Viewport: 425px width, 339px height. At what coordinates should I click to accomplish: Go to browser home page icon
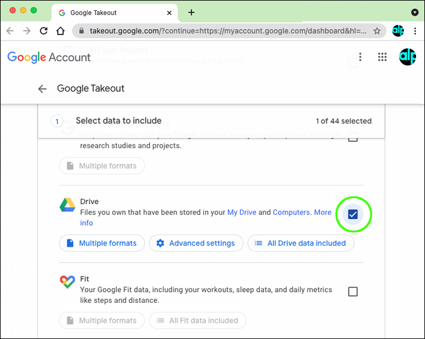click(x=60, y=31)
